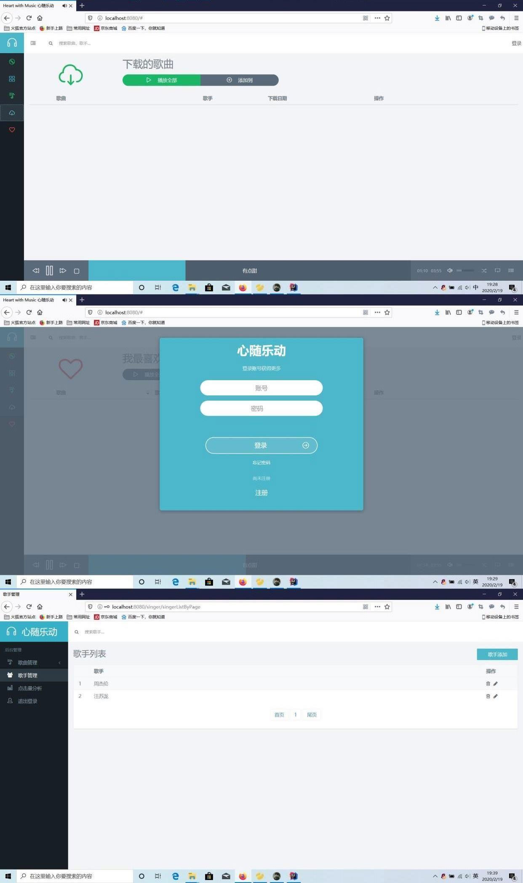
Task: Open 点击量分析 in admin sidebar
Action: pos(34,688)
